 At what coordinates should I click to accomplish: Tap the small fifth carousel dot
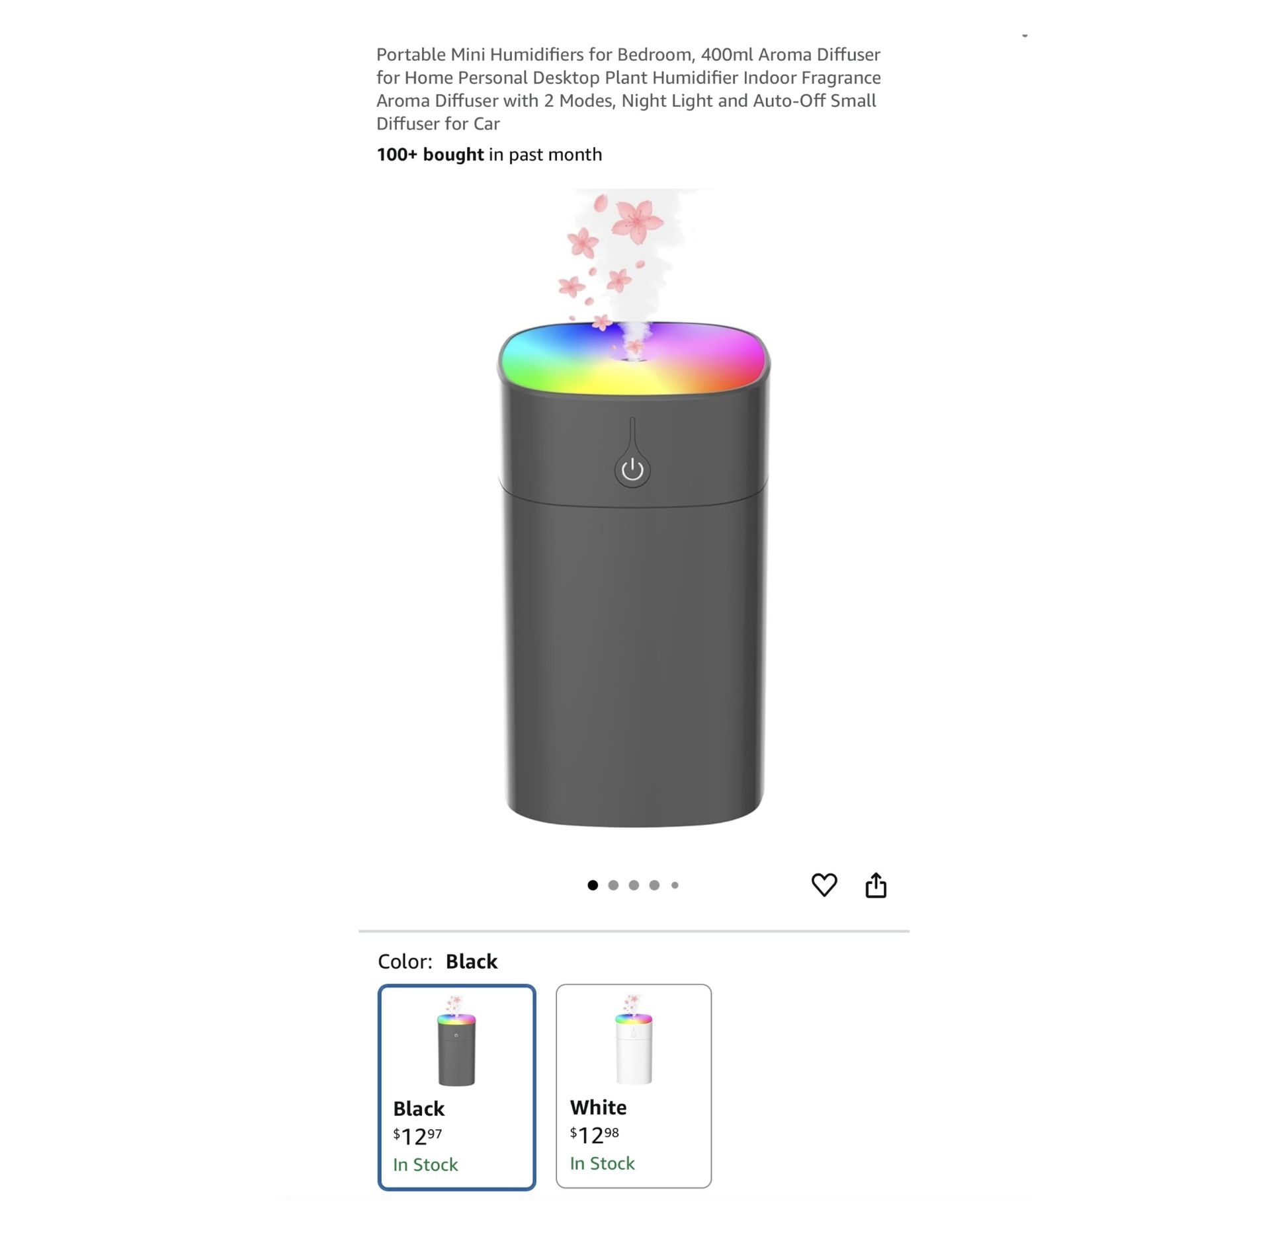point(675,885)
